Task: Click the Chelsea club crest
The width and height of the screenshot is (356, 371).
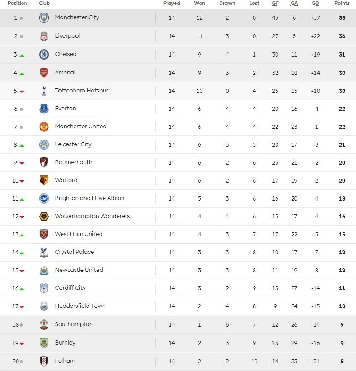Action: coord(44,54)
